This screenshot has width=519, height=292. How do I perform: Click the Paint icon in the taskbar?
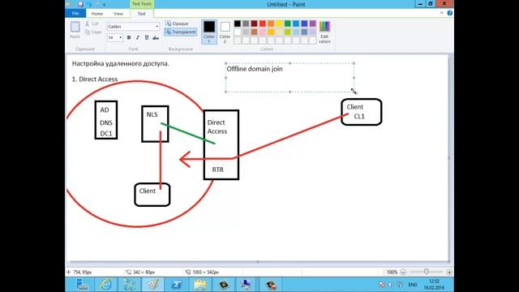[153, 285]
